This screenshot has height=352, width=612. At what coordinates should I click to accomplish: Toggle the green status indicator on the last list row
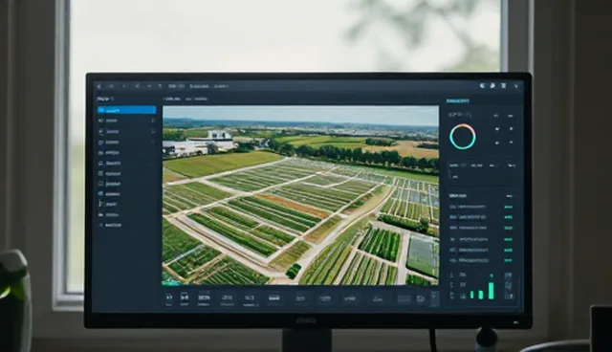(508, 260)
